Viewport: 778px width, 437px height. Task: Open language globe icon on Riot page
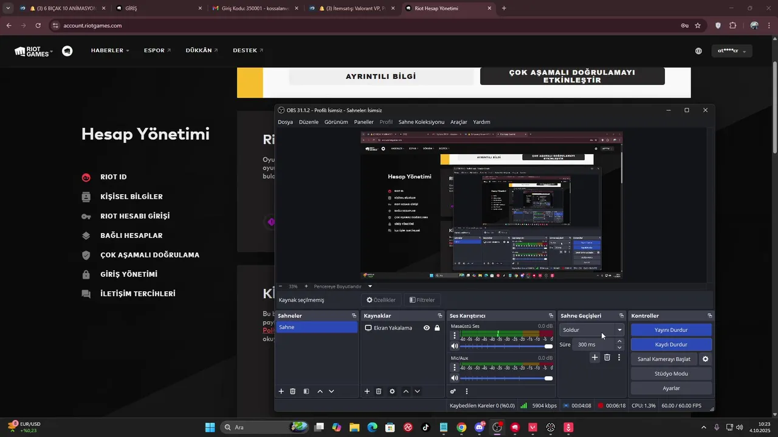pyautogui.click(x=698, y=51)
